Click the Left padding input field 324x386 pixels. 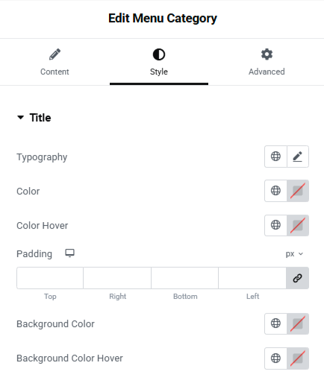pos(252,278)
